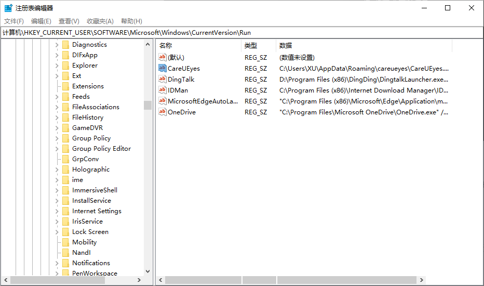Screen dimensions: 484x286
Task: Click the registry path address bar
Action: pos(241,32)
